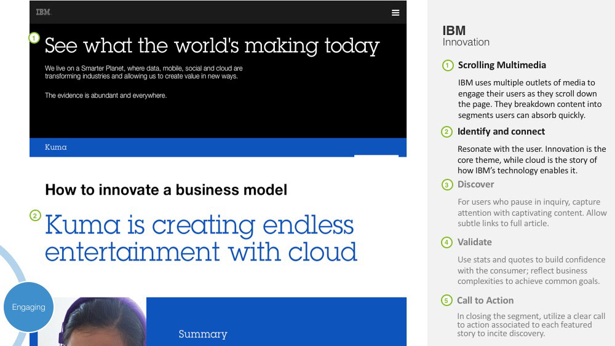
Task: Click the 'IBM' sidebar title
Action: 454,31
